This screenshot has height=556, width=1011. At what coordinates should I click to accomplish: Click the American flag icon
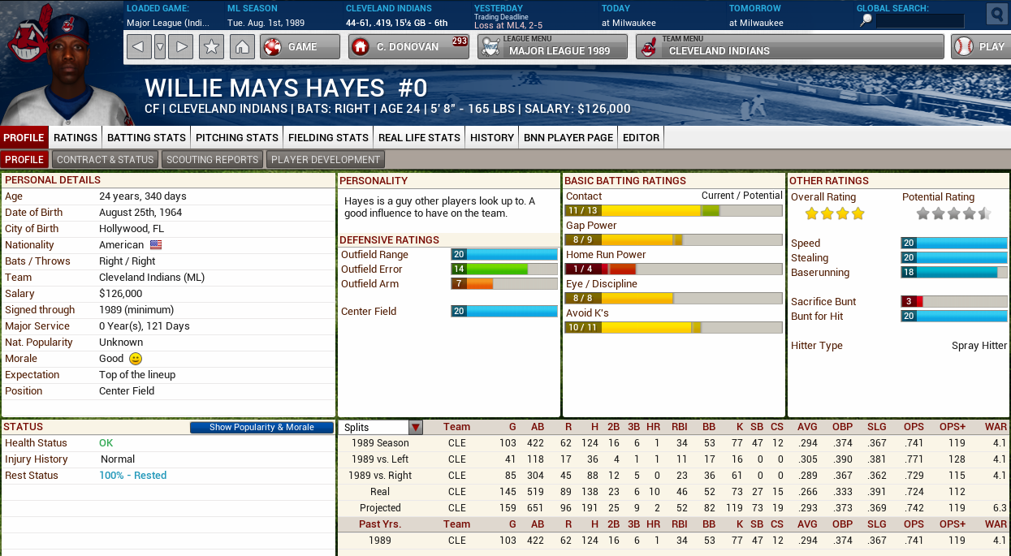click(x=156, y=244)
